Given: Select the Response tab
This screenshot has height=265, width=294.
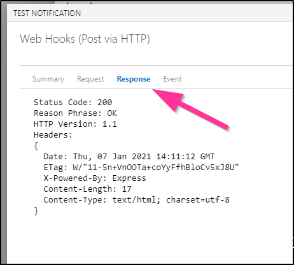Looking at the screenshot, I should pos(134,79).
